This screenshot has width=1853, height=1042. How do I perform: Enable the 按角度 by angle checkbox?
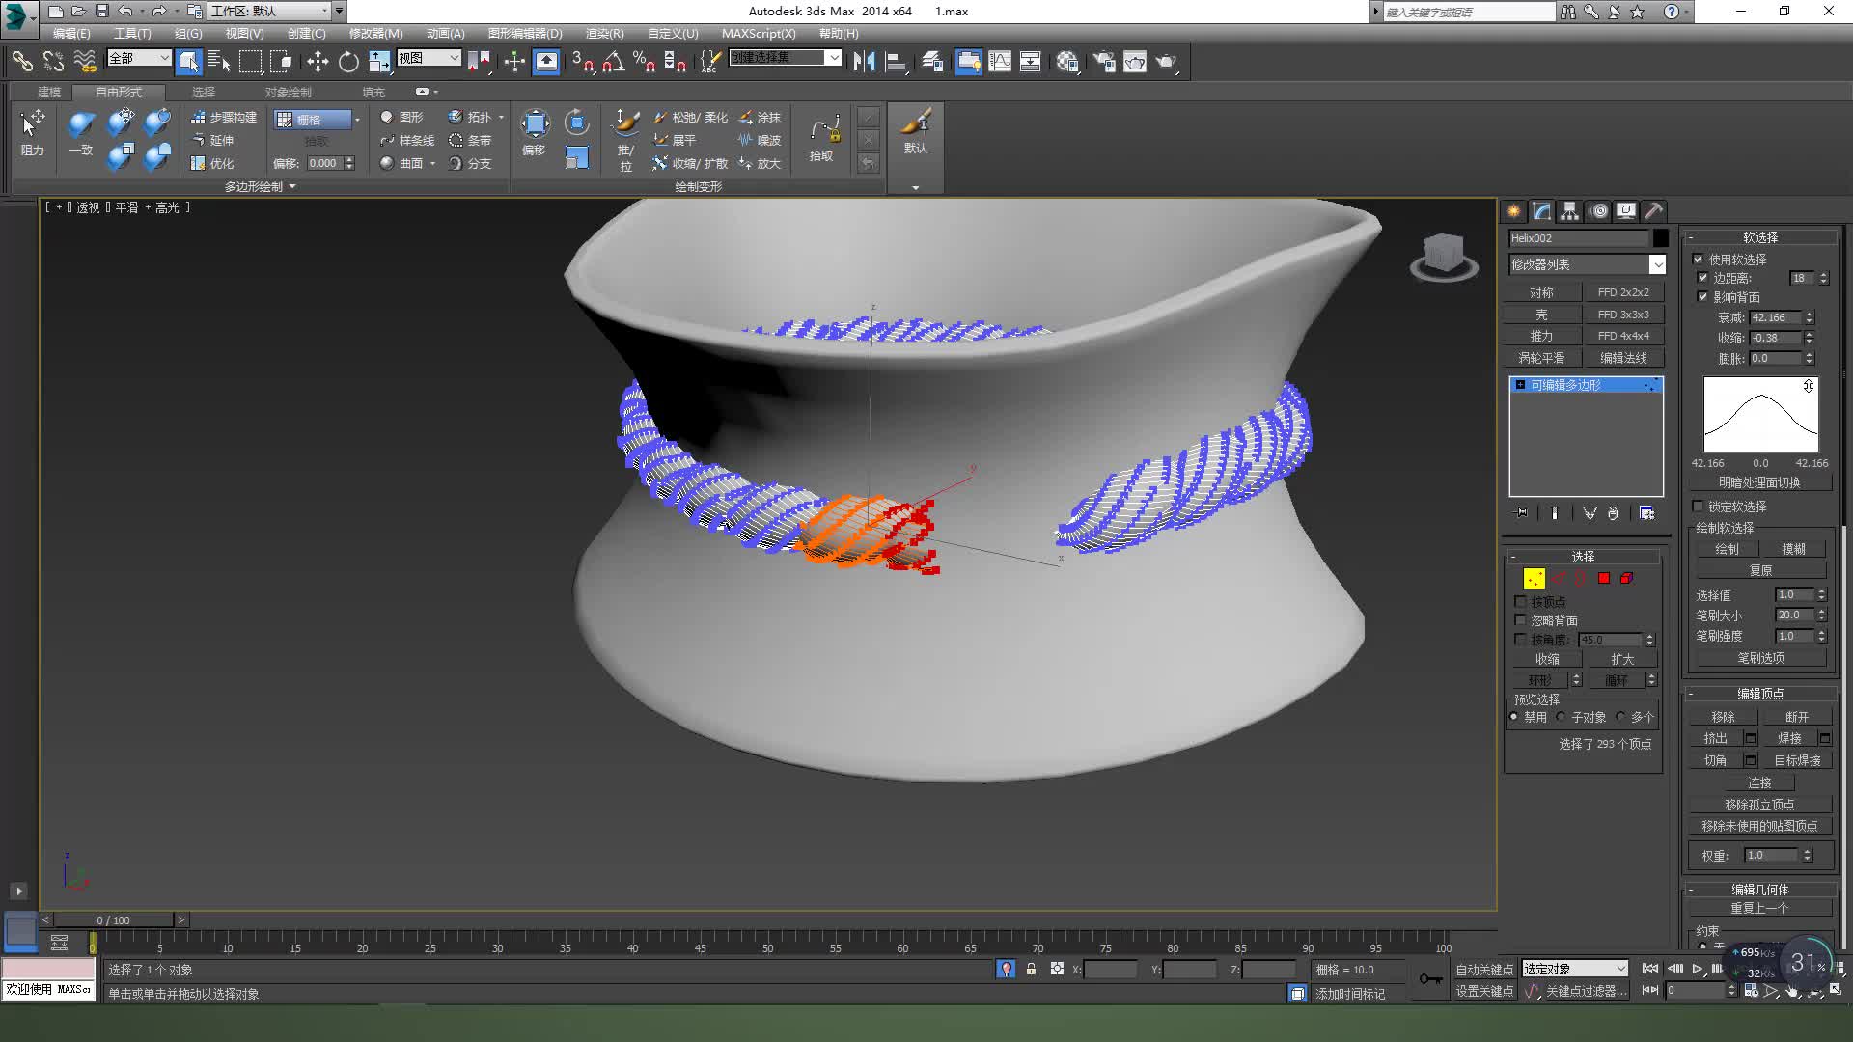pos(1521,640)
